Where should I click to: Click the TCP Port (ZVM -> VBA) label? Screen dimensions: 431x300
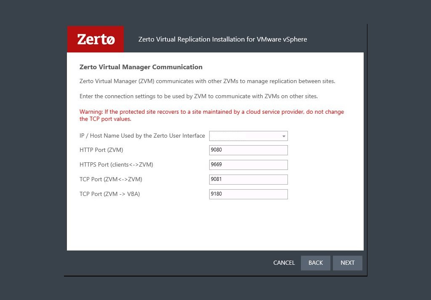tap(110, 194)
